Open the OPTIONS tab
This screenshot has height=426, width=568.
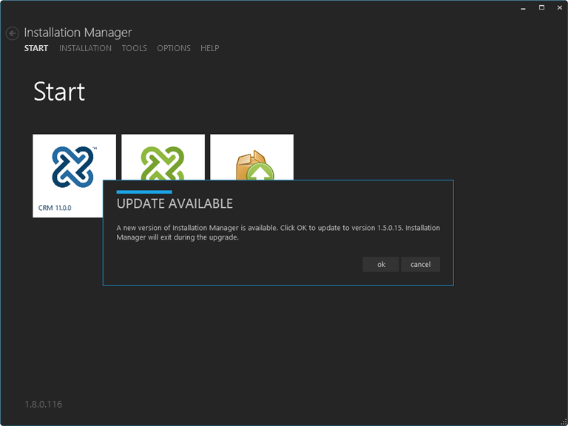(x=174, y=48)
